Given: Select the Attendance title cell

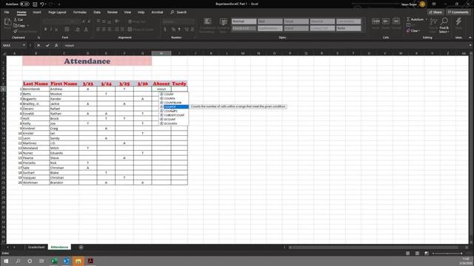Looking at the screenshot, I should coord(87,61).
